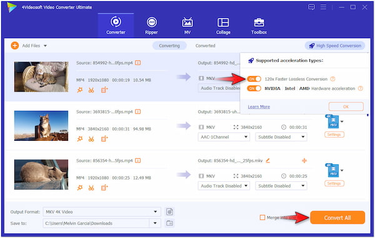Click the orange plus icon on 856354 output
Screen dimensions: 375x238
(x=304, y=161)
